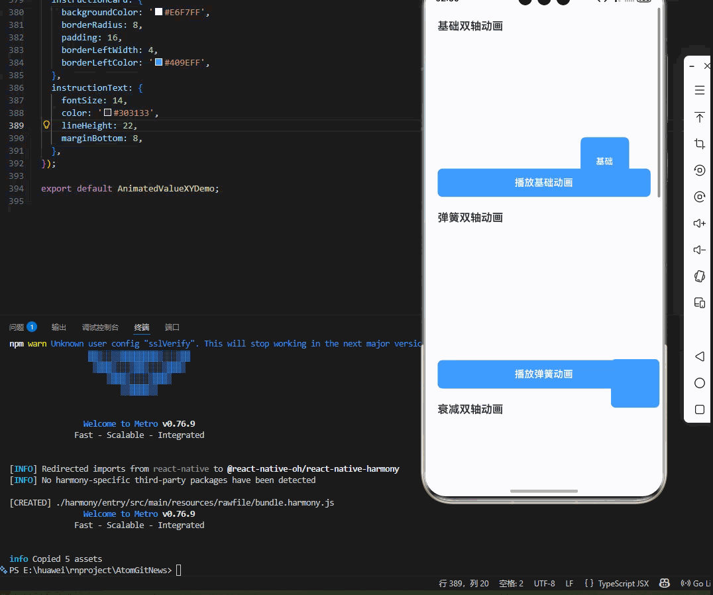Tap the emulator home circle button

[699, 383]
